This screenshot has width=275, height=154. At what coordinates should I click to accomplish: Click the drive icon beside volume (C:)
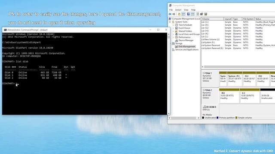click(203, 22)
